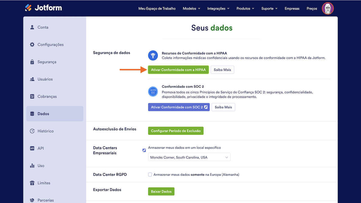Open the Usuários sidebar section

[55, 79]
